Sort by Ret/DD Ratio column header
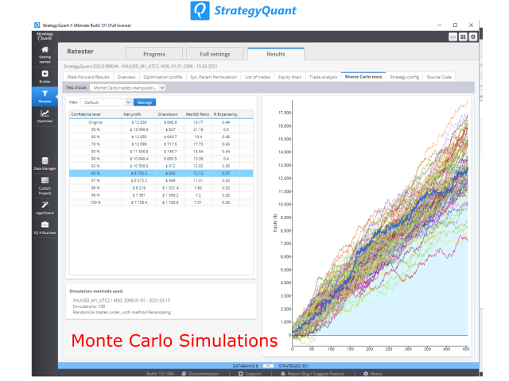Viewport: 509px width, 381px height. point(198,114)
